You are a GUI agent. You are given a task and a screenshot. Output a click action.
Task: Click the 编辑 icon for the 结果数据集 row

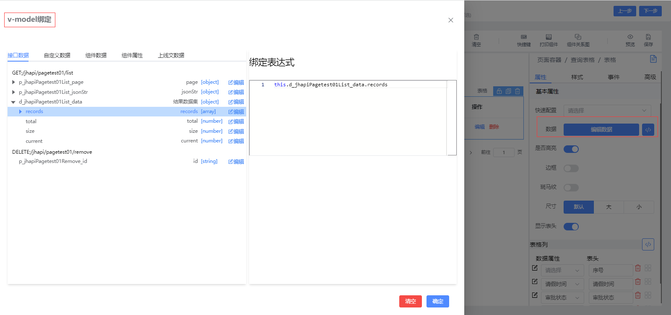236,102
